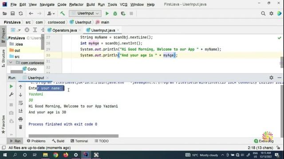
Task: Close the UserInput run tab
Action: coord(47,78)
